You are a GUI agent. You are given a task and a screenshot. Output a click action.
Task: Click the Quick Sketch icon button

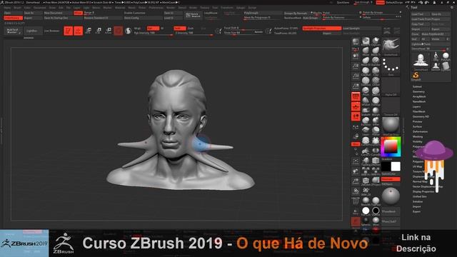193,15
